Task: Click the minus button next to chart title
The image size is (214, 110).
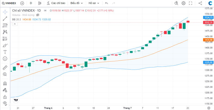Action: (x=45, y=11)
